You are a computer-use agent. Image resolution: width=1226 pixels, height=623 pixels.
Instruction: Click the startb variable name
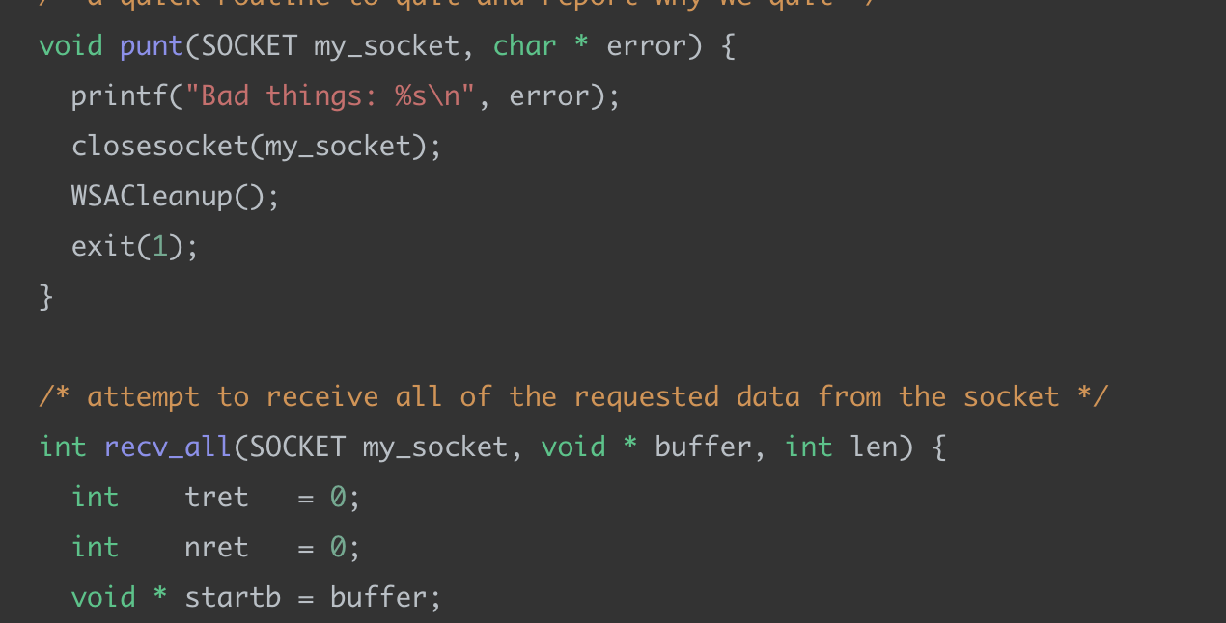tap(233, 597)
